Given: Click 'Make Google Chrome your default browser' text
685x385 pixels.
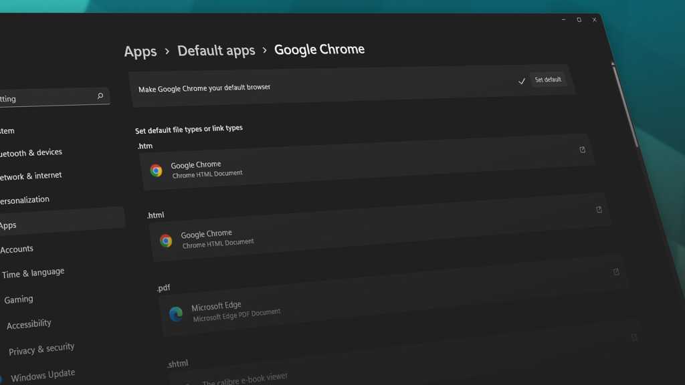Looking at the screenshot, I should (205, 88).
